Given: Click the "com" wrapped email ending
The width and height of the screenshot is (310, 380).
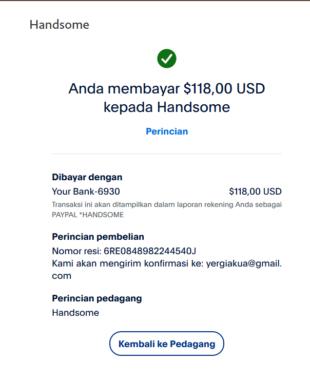Looking at the screenshot, I should pyautogui.click(x=62, y=276).
